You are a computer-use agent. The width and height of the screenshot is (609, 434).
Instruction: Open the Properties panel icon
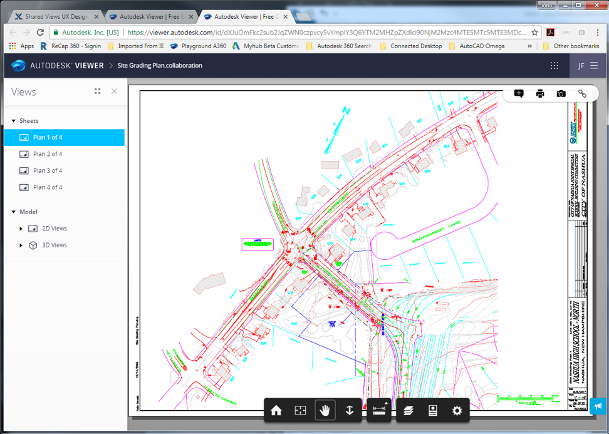coord(432,411)
